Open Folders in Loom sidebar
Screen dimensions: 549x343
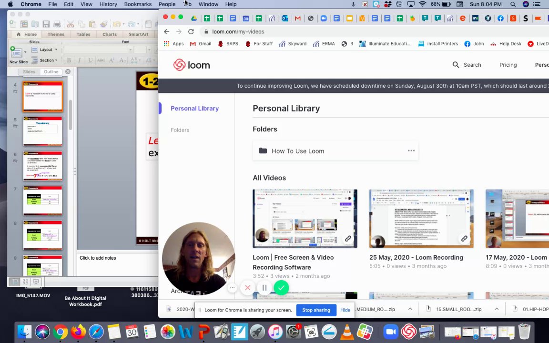pos(180,130)
